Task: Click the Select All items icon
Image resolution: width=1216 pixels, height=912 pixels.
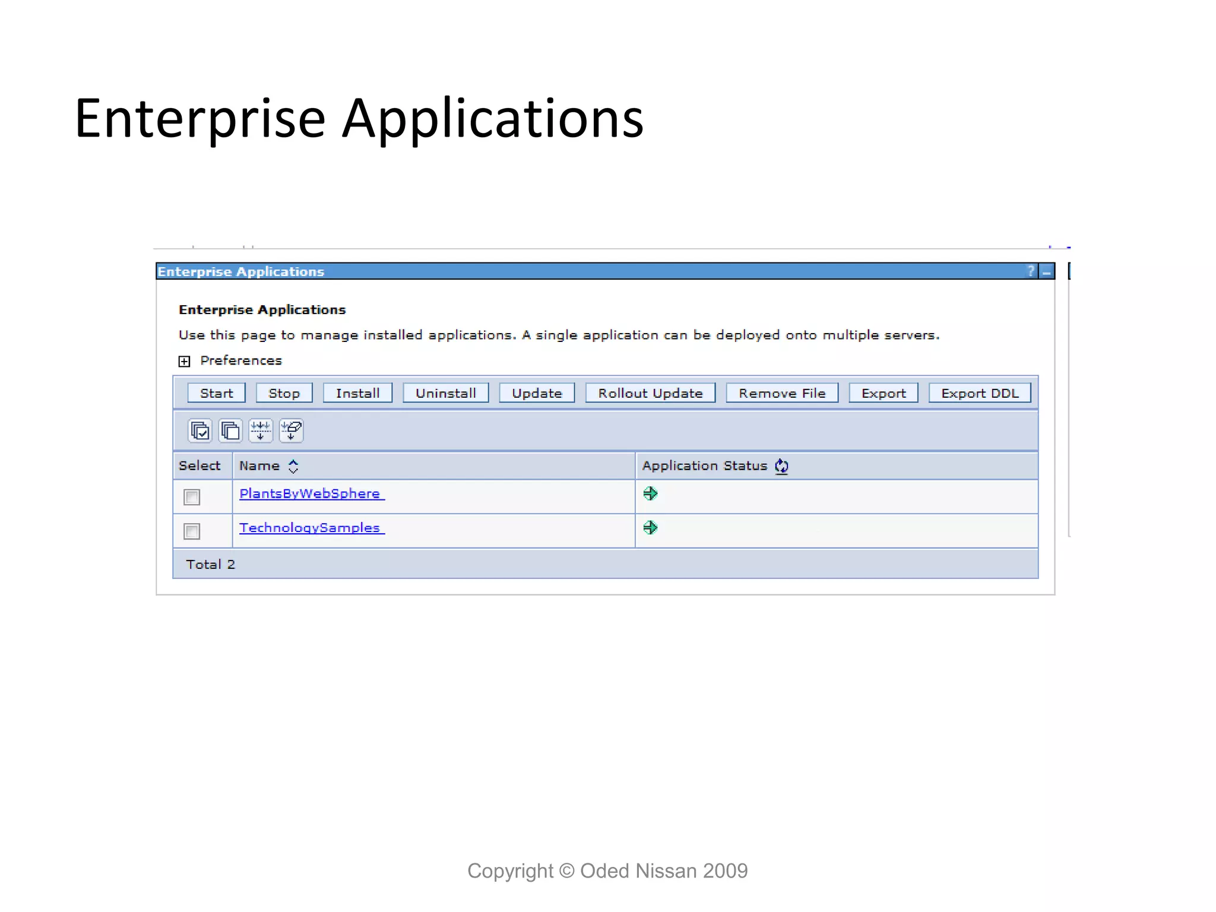Action: click(x=199, y=430)
